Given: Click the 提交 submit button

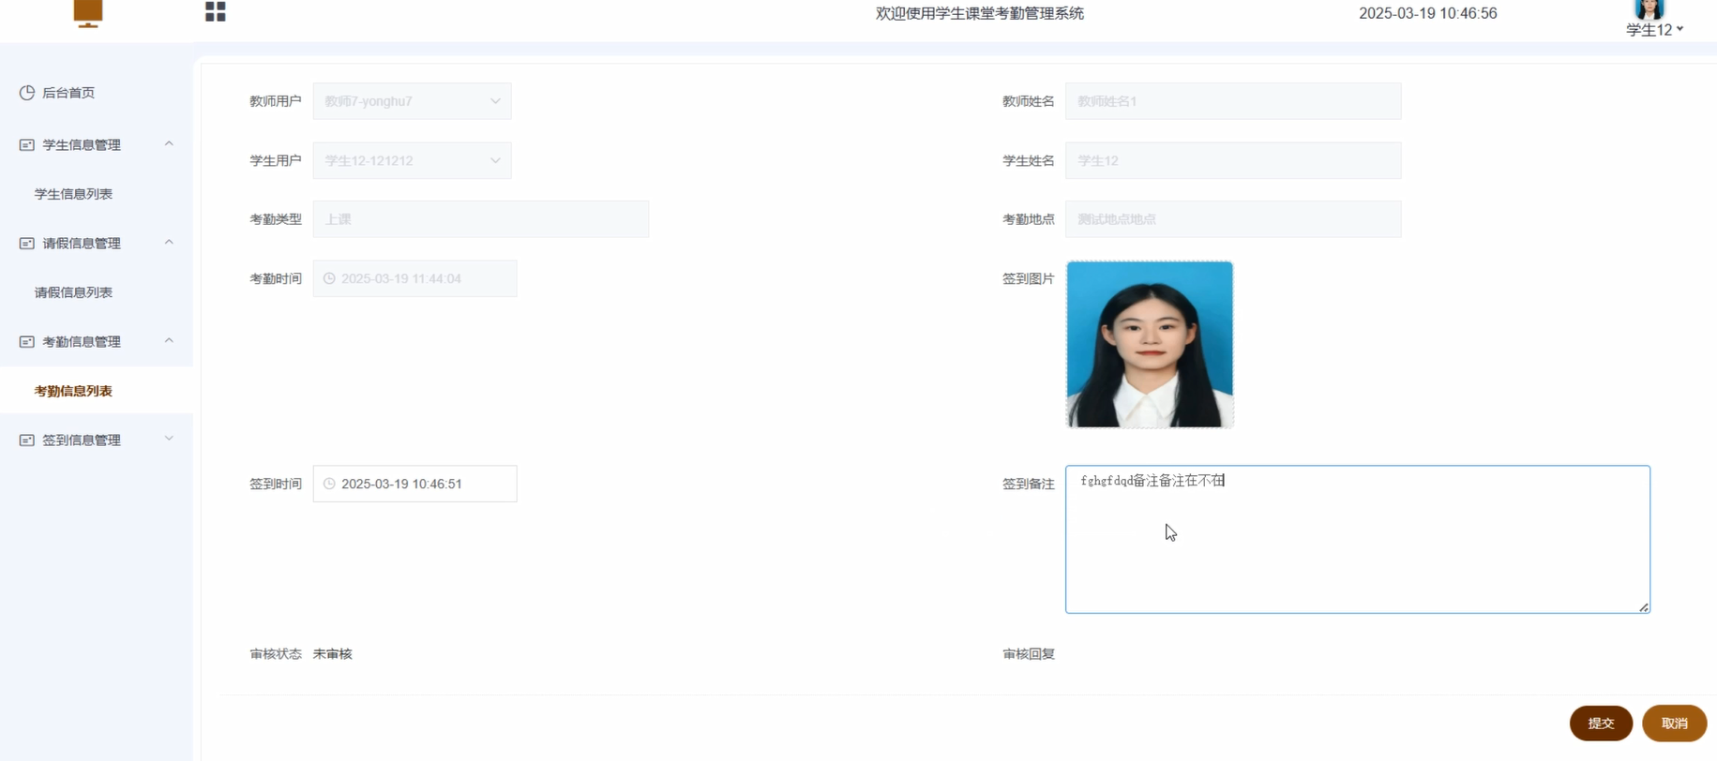Looking at the screenshot, I should point(1601,724).
